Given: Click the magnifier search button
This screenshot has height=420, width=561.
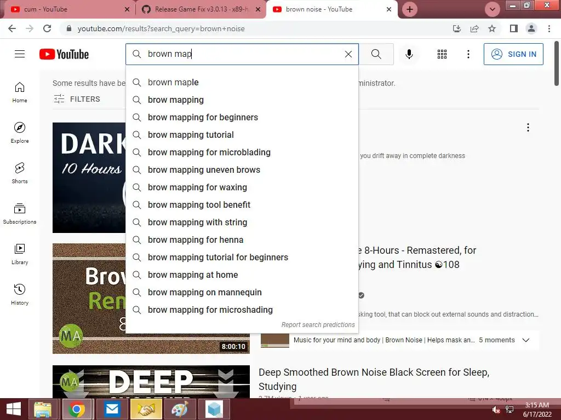Looking at the screenshot, I should (x=376, y=54).
